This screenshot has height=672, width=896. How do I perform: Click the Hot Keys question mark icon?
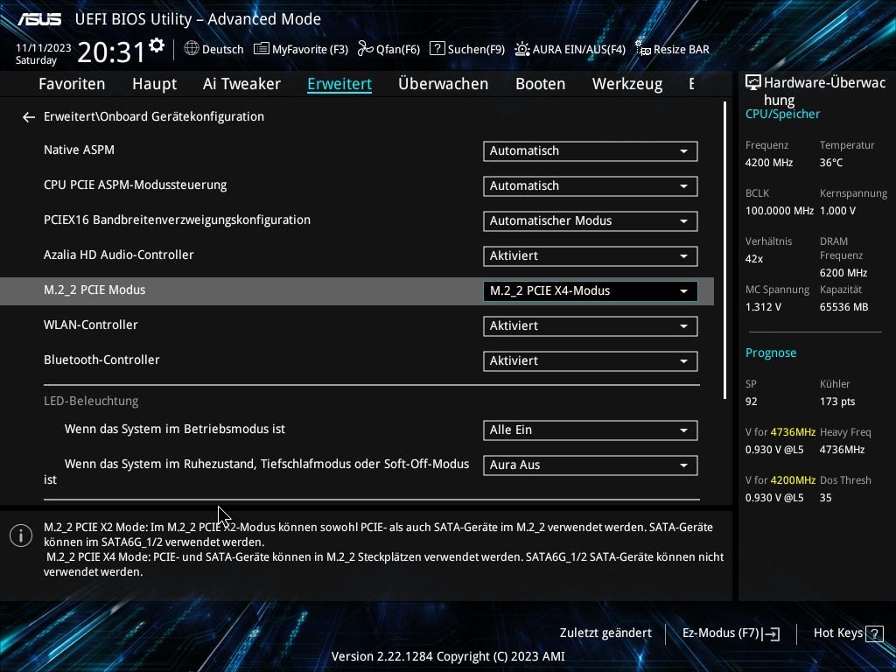coord(874,633)
